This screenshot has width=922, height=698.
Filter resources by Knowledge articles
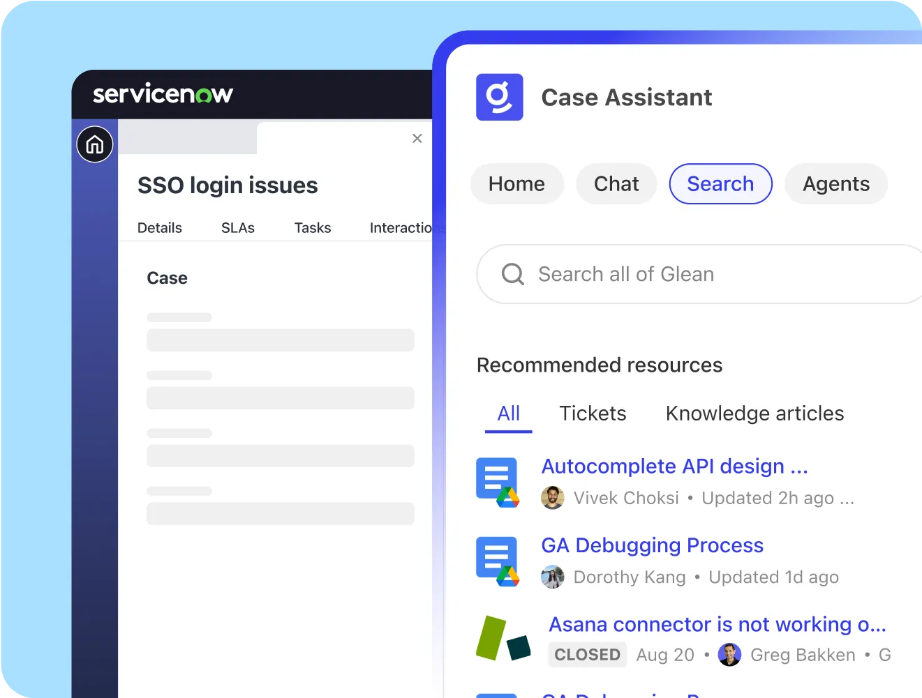point(754,414)
